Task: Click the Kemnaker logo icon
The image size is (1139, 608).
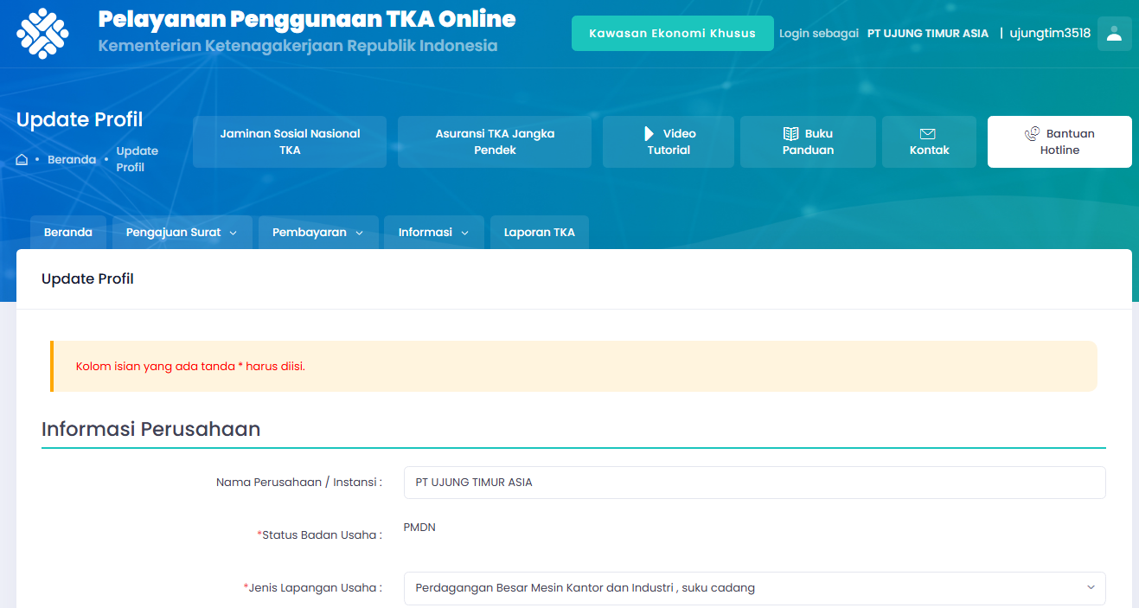Action: coord(42,34)
